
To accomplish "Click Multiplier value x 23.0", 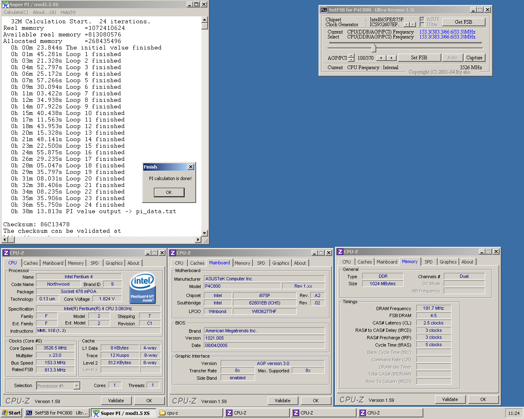I will pos(55,355).
